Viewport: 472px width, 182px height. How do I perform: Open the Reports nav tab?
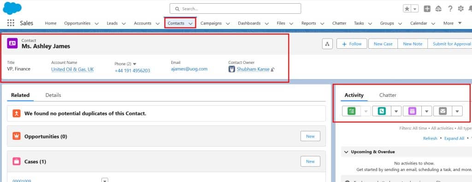coord(308,23)
